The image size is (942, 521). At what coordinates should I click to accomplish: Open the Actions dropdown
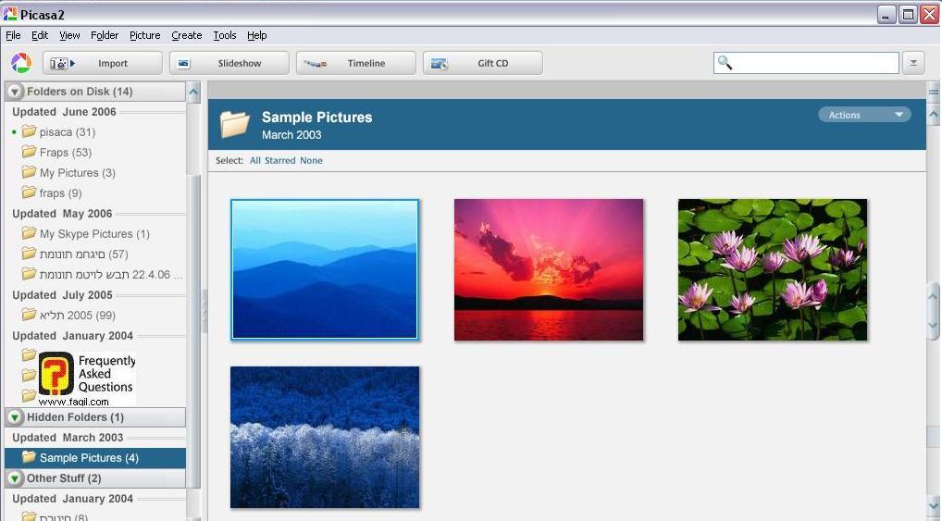(864, 115)
